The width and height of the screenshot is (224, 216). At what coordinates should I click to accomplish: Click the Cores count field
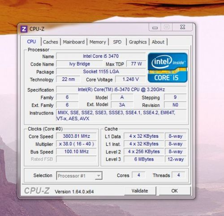coord(138,175)
